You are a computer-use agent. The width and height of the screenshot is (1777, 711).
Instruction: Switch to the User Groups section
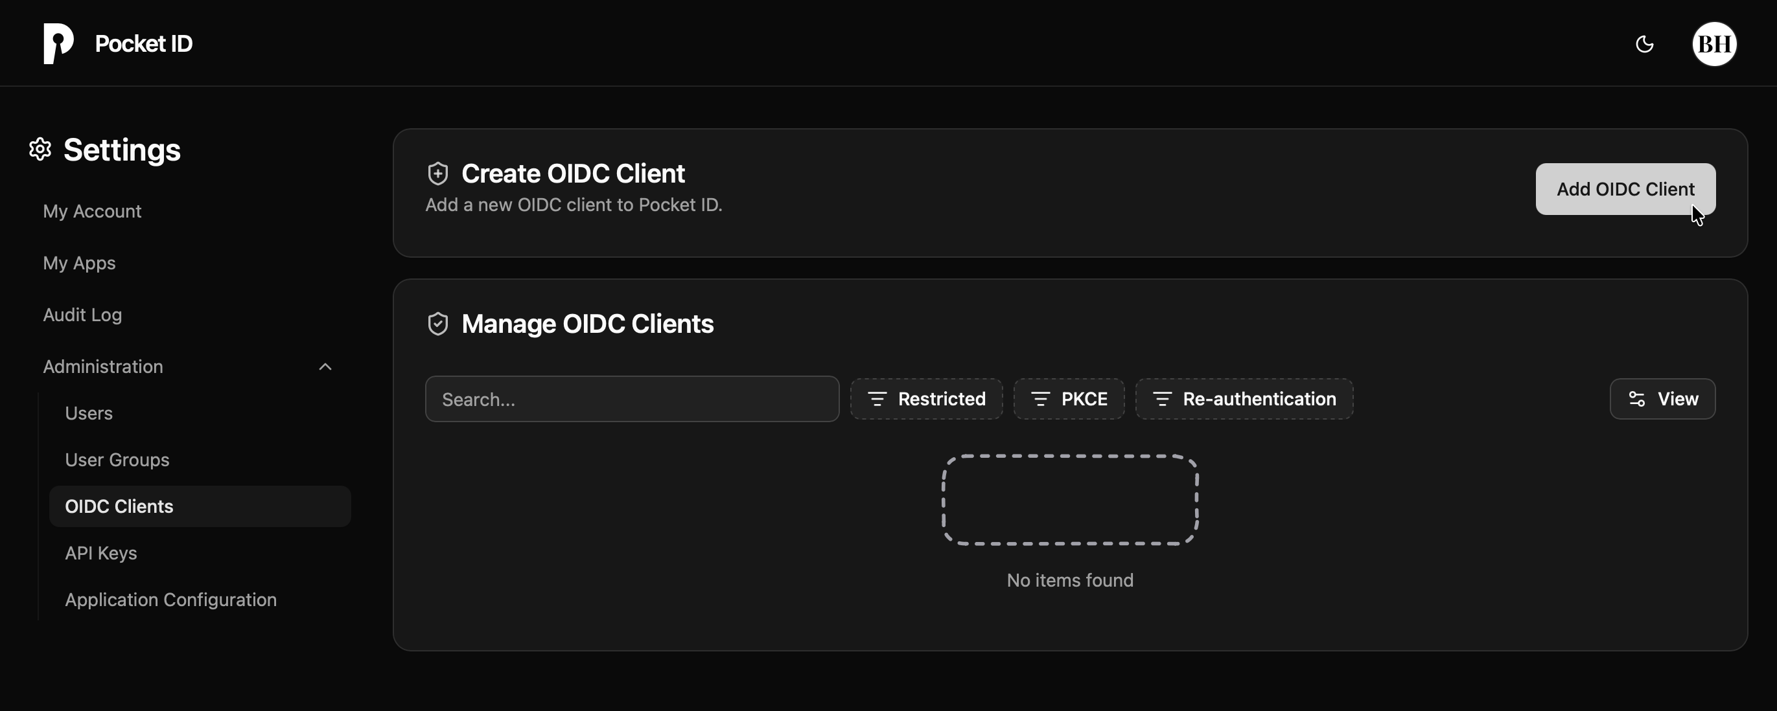tap(116, 460)
